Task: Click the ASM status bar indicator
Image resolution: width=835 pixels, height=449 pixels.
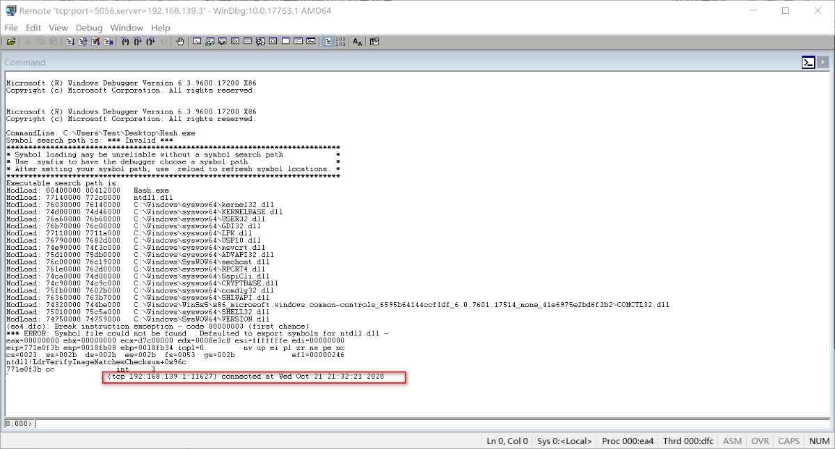Action: (x=733, y=441)
